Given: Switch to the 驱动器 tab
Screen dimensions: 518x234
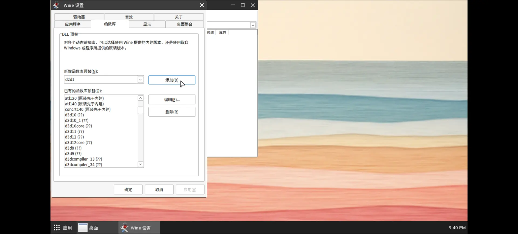Looking at the screenshot, I should point(79,17).
